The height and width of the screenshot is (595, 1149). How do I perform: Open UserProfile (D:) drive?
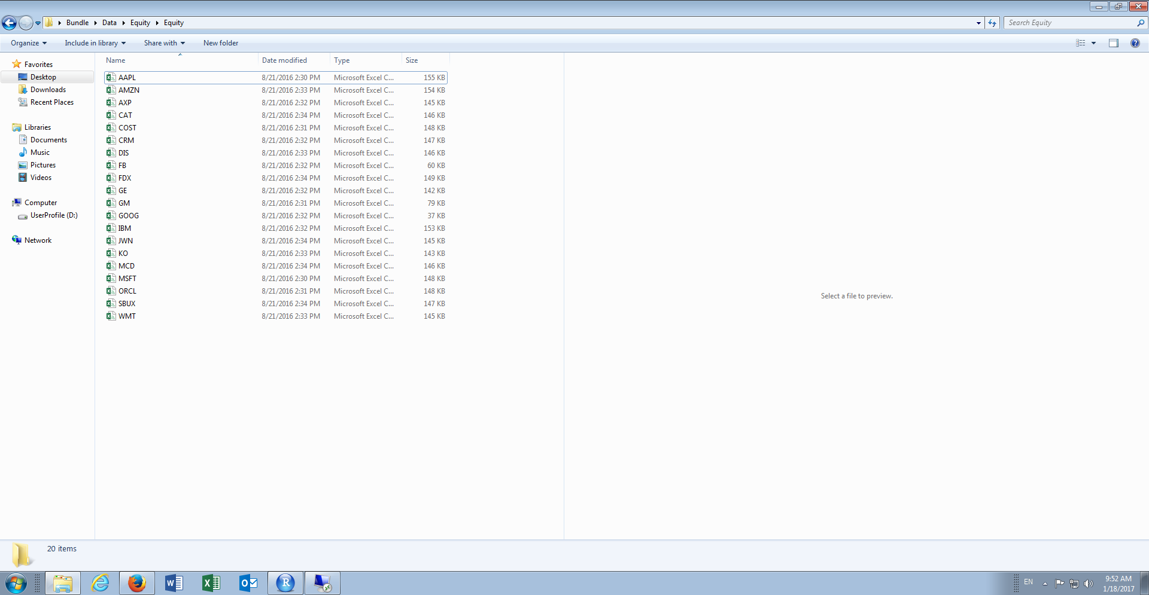pyautogui.click(x=54, y=215)
